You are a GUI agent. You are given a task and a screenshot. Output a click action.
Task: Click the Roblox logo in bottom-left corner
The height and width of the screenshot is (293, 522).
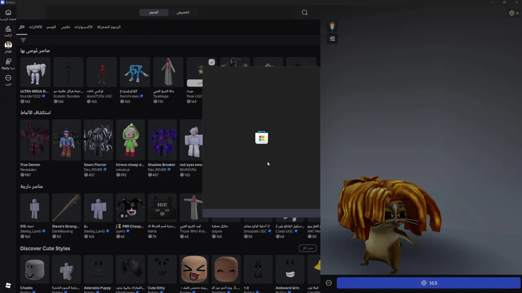[x=8, y=285]
